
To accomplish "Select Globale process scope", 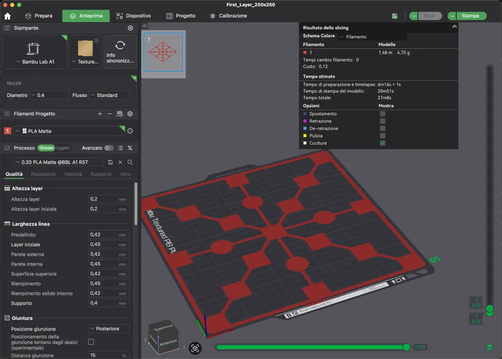I will click(46, 148).
